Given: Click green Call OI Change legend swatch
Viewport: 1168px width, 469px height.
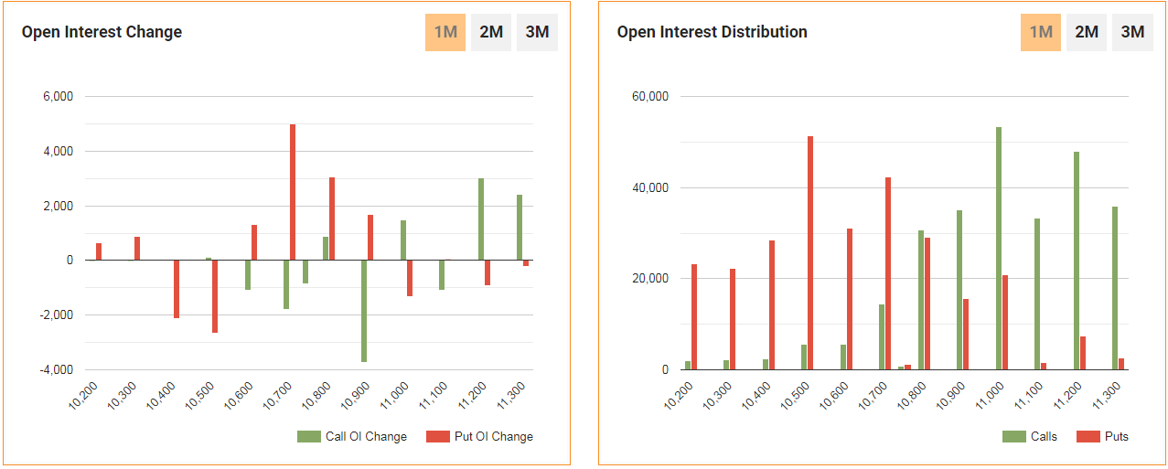Looking at the screenshot, I should point(309,437).
